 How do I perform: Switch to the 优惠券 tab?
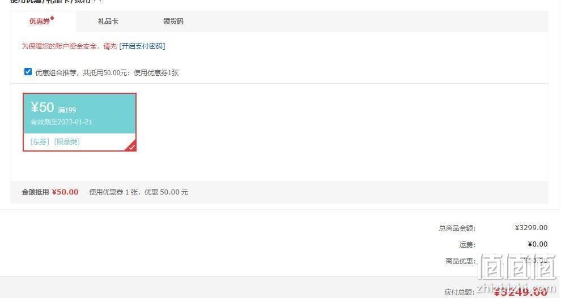click(40, 21)
